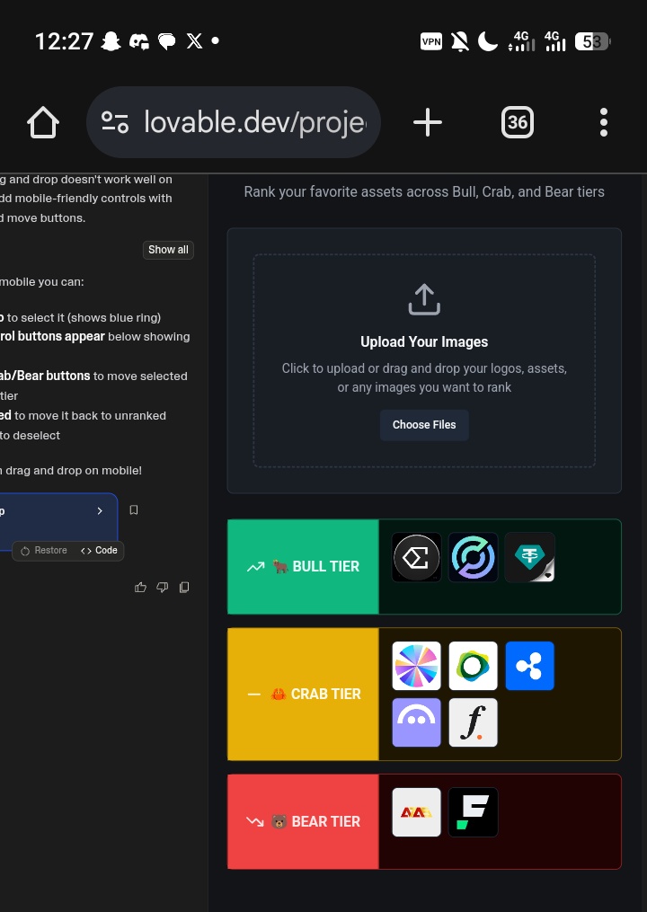Image resolution: width=647 pixels, height=912 pixels.
Task: Tap the Snapchat notification icon
Action: point(111,41)
